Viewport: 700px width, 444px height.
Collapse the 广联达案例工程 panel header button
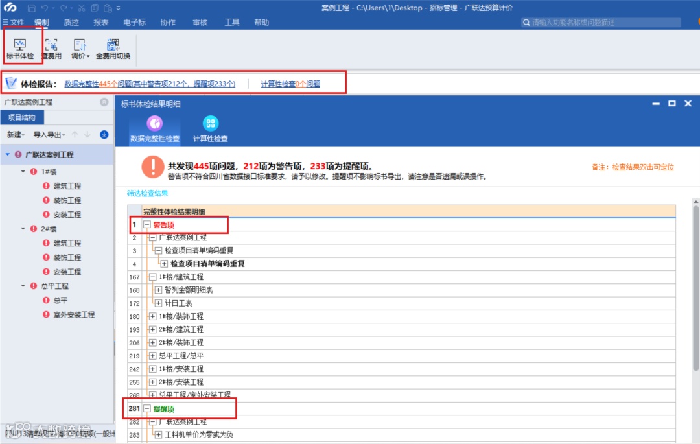tap(104, 102)
